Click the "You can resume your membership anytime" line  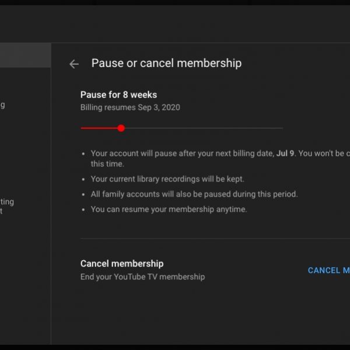[x=169, y=209]
